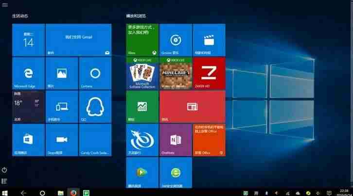Show the all apps list
This screenshot has height=196, width=353.
pyautogui.click(x=4, y=181)
